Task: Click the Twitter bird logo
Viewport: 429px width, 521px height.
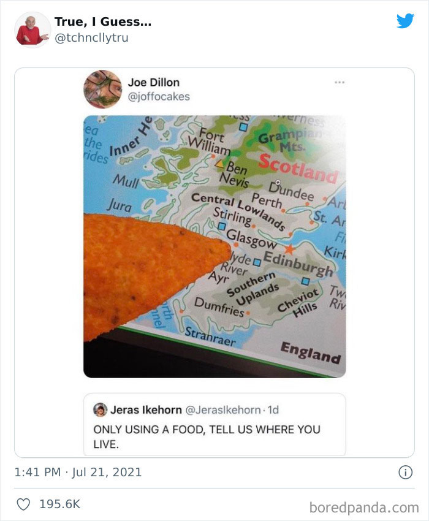Action: pyautogui.click(x=405, y=21)
